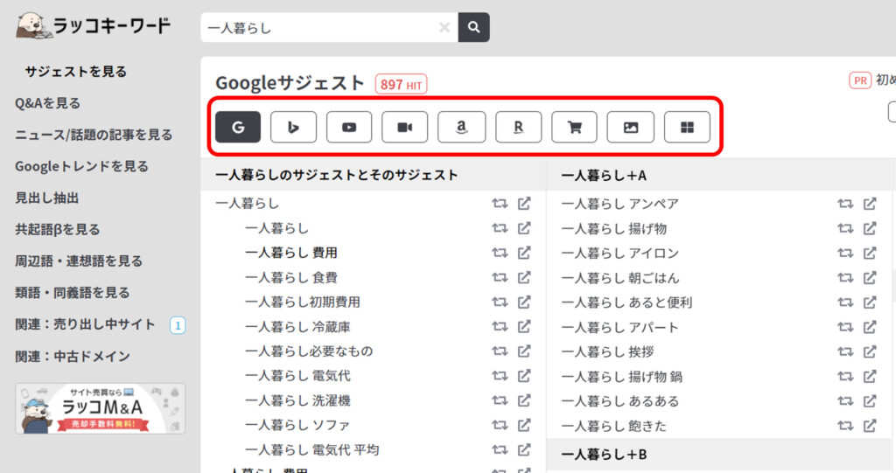Re-search icon for 一人暮らし 費用
The width and height of the screenshot is (896, 473).
500,253
